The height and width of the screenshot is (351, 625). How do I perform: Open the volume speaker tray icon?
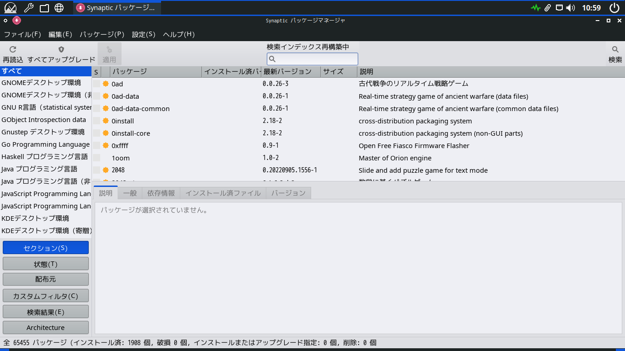(571, 8)
